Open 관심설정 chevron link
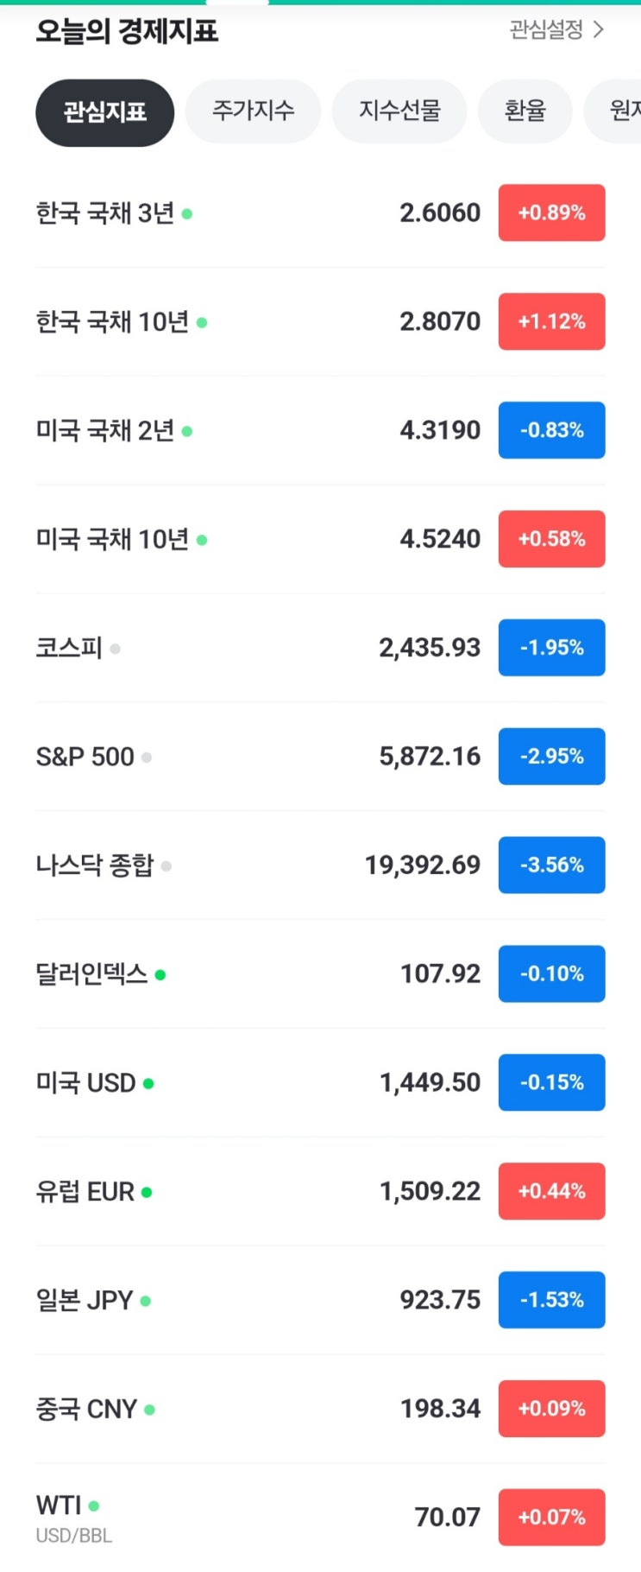The image size is (641, 1572). click(556, 30)
